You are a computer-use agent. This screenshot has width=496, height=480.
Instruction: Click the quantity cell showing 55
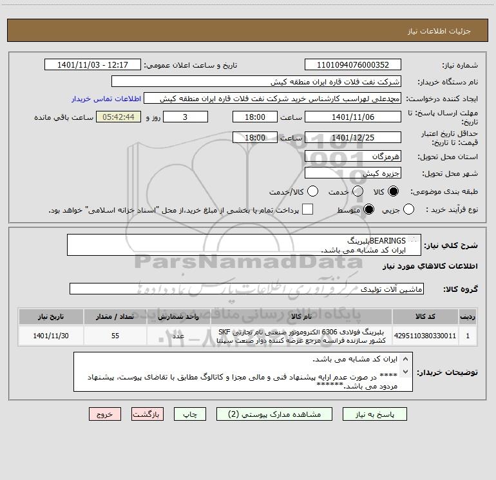[115, 336]
